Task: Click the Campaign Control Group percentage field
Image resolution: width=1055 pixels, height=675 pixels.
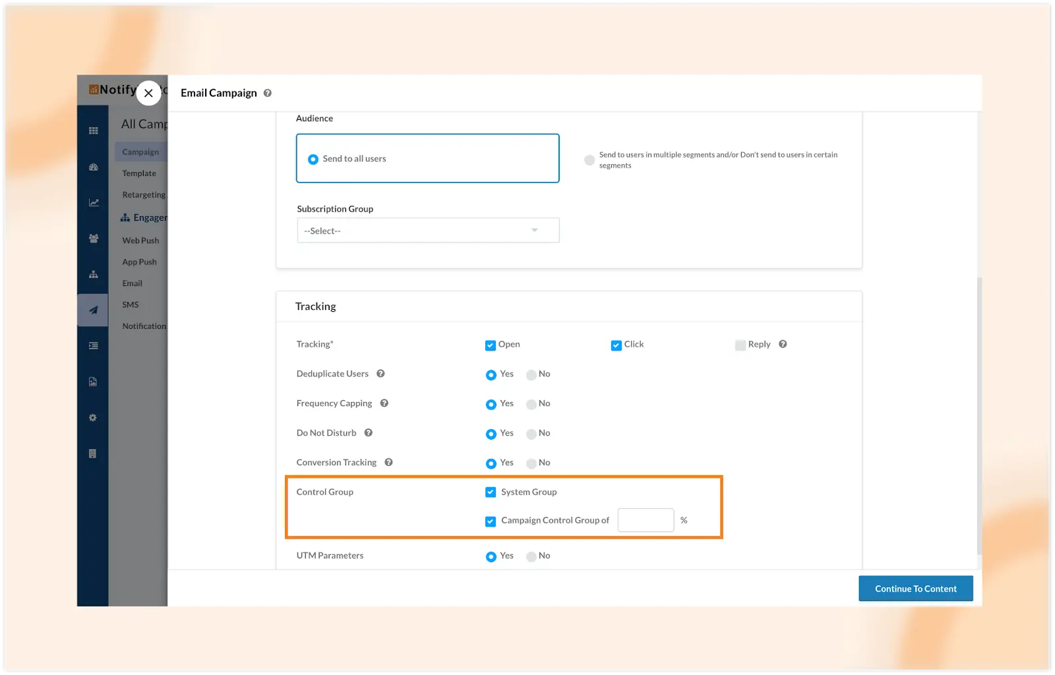Action: click(x=646, y=521)
